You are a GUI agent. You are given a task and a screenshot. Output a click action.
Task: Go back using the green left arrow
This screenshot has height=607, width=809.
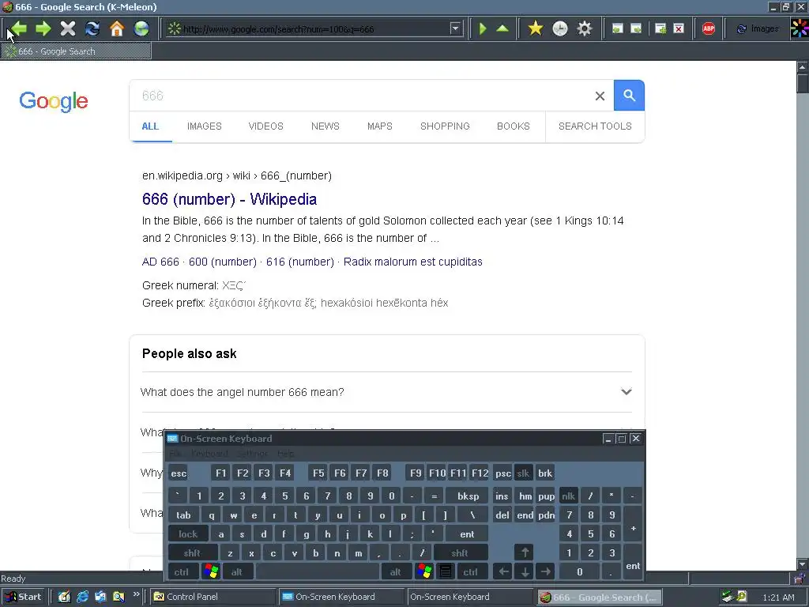point(19,28)
